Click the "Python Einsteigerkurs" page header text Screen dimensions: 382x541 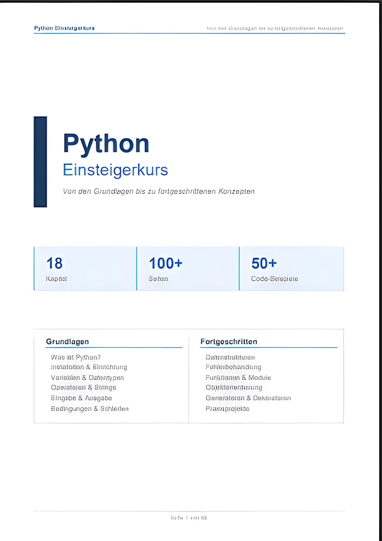tap(65, 28)
